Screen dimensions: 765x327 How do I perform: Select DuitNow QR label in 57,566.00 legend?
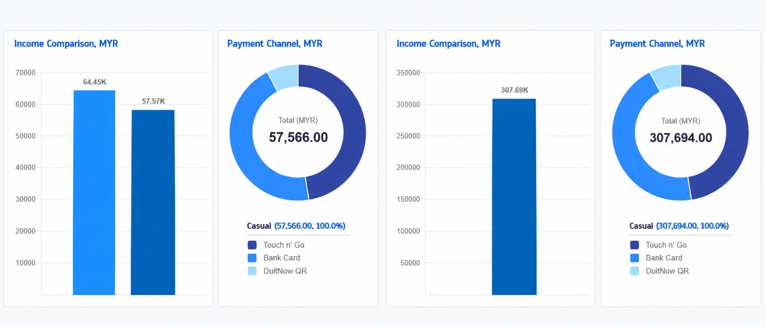[285, 271]
